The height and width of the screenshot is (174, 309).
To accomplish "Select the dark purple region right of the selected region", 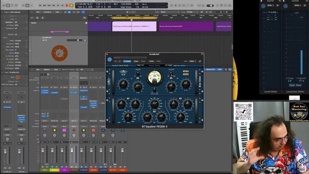I will point(186,27).
